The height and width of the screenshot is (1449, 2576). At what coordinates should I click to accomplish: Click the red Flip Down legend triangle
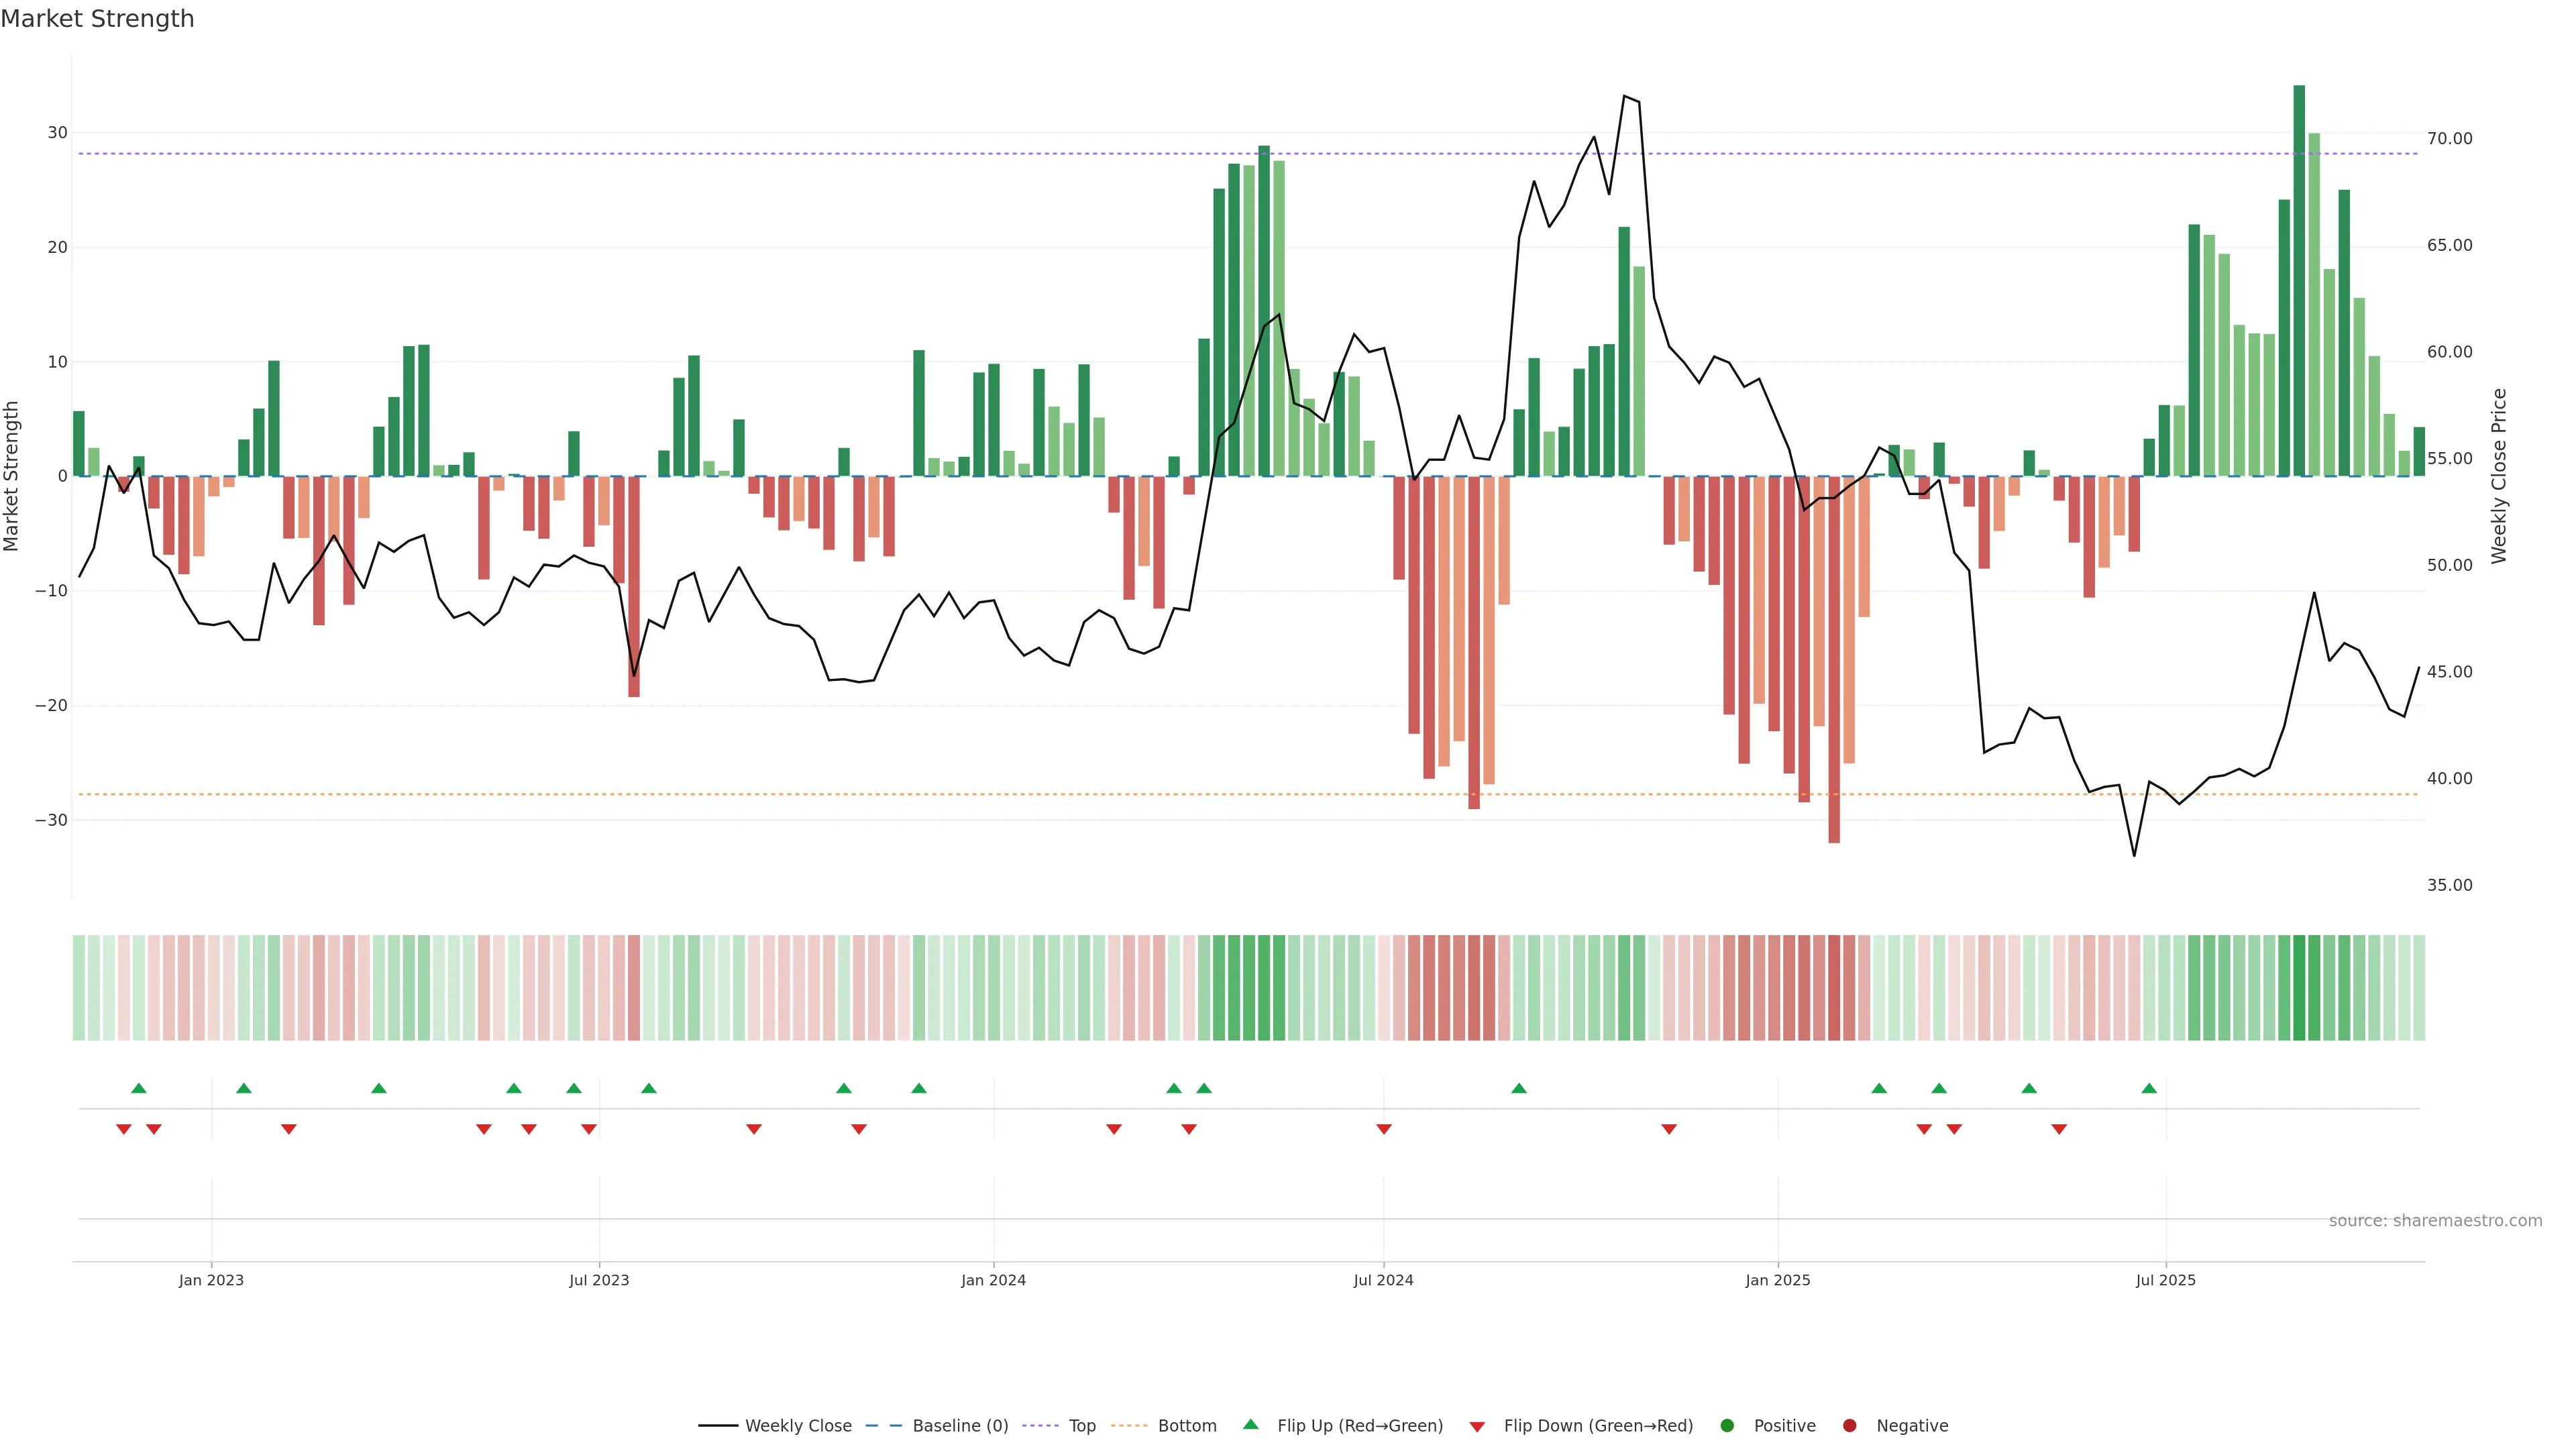pos(1477,1426)
